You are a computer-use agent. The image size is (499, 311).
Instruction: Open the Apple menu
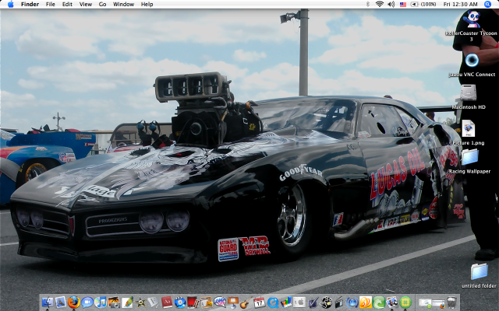10,4
